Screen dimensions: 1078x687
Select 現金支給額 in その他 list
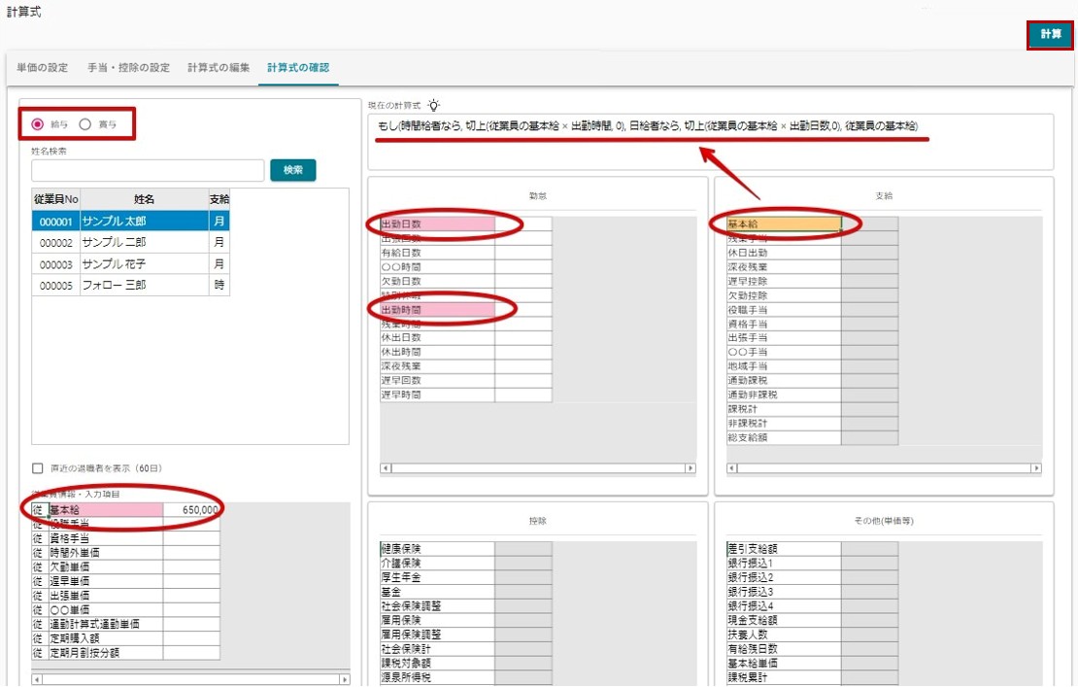[x=784, y=620]
